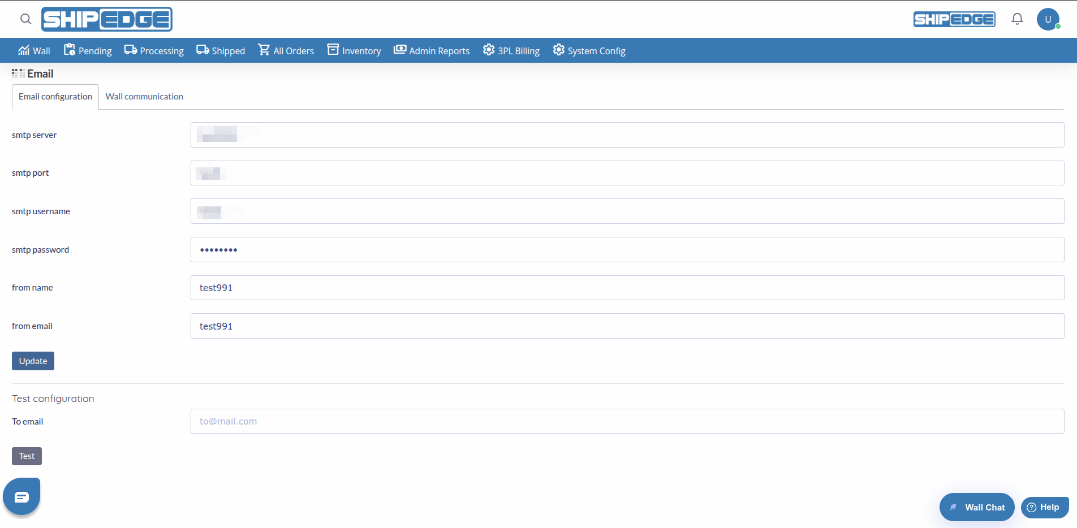
Task: Select the Wall icon in the navigation bar
Action: pos(23,50)
